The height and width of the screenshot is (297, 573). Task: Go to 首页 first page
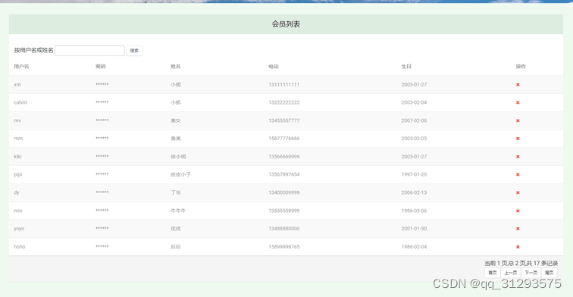coord(492,273)
